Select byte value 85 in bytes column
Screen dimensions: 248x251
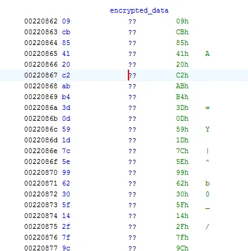(66, 43)
